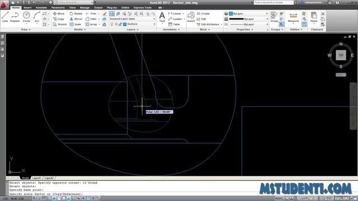358x201 pixels.
Task: Expand the Modify panel
Action: click(80, 30)
